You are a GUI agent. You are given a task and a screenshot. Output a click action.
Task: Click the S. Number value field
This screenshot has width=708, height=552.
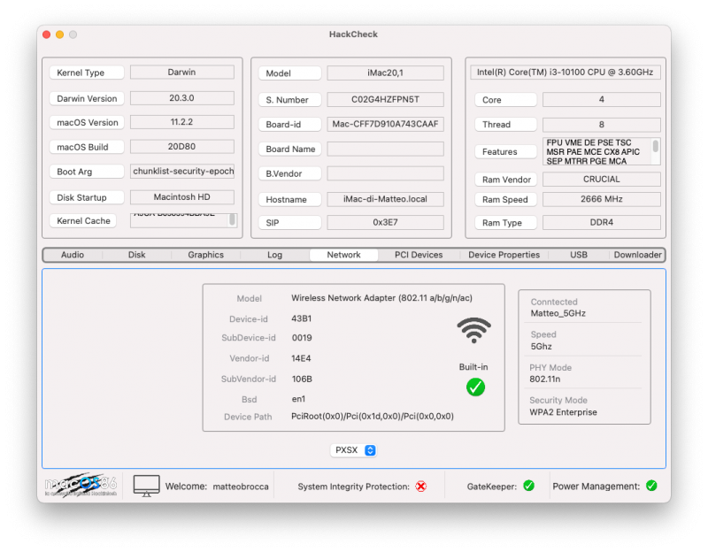click(x=385, y=100)
